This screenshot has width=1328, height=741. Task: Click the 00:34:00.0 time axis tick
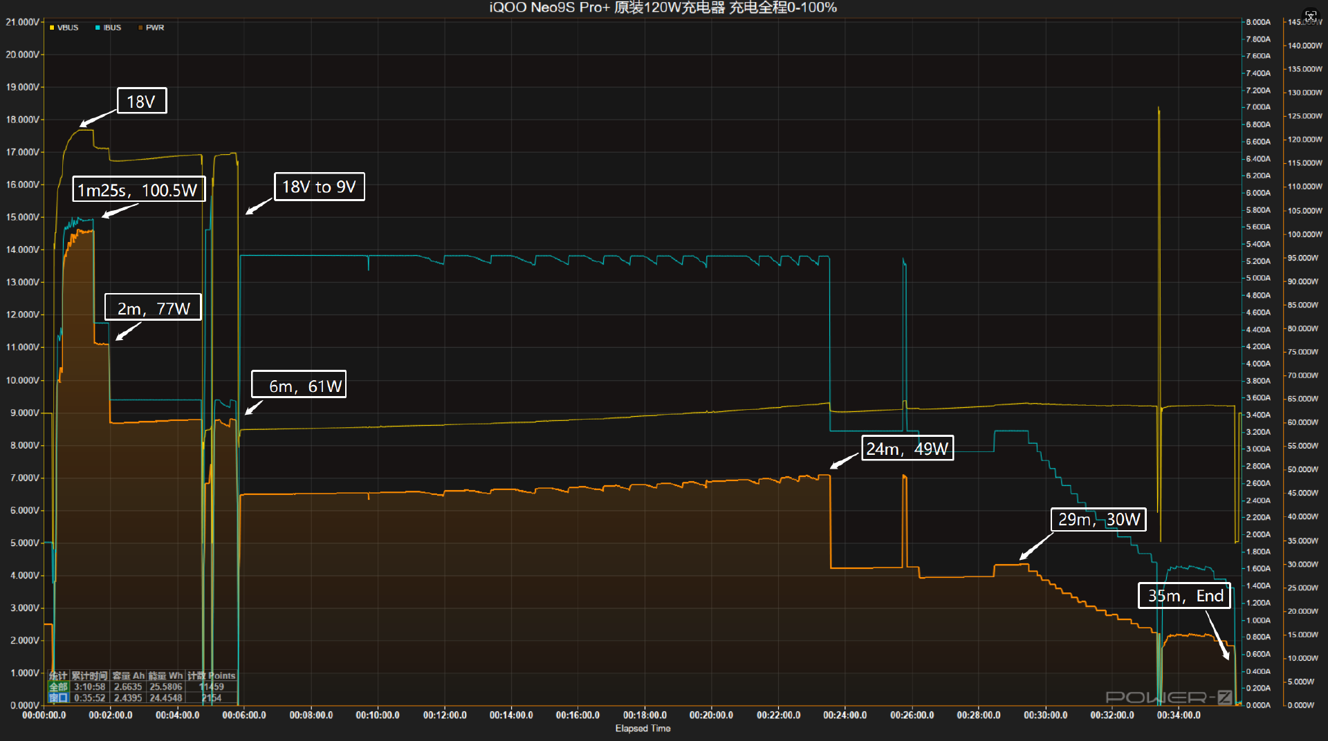coord(1179,715)
